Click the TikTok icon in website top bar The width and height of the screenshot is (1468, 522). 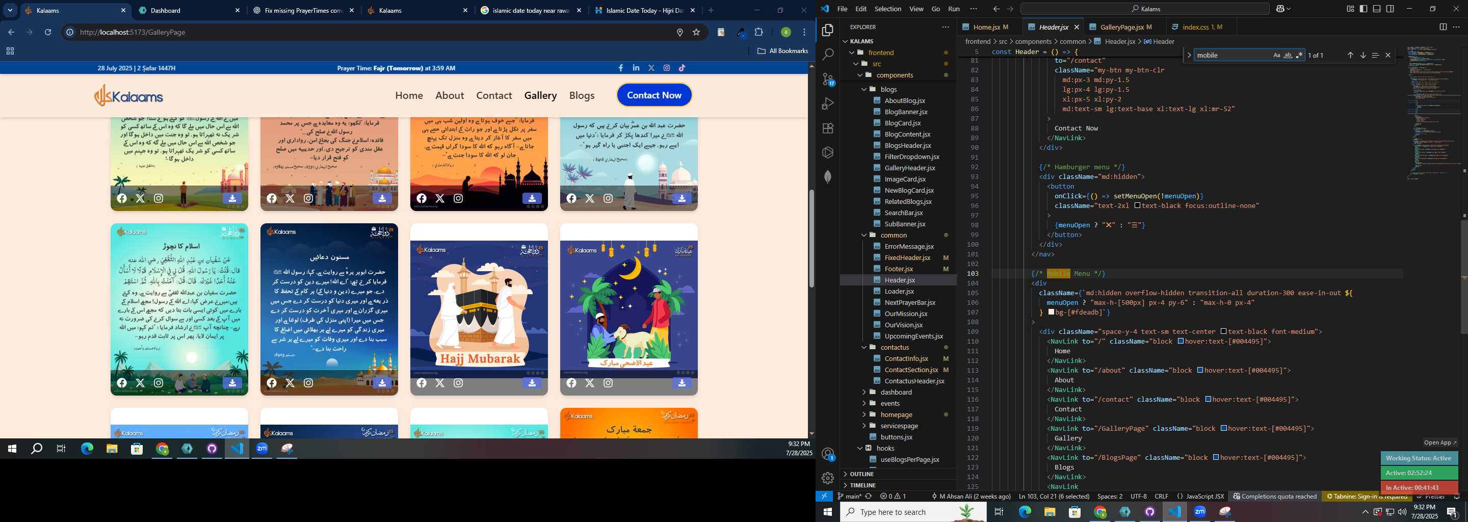682,68
